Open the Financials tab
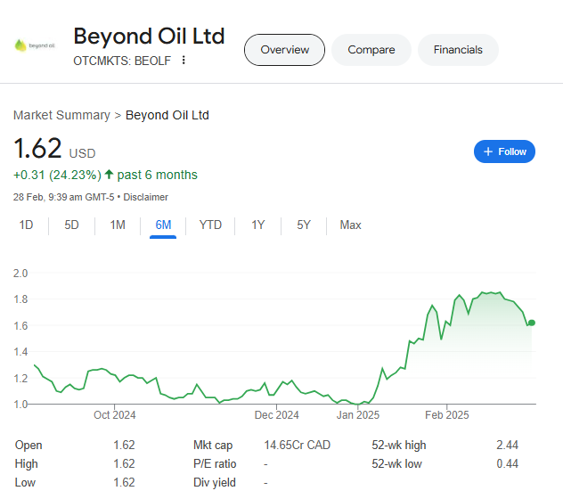 click(x=458, y=50)
